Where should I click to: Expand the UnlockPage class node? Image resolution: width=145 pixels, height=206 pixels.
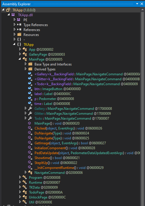[x=20, y=197]
